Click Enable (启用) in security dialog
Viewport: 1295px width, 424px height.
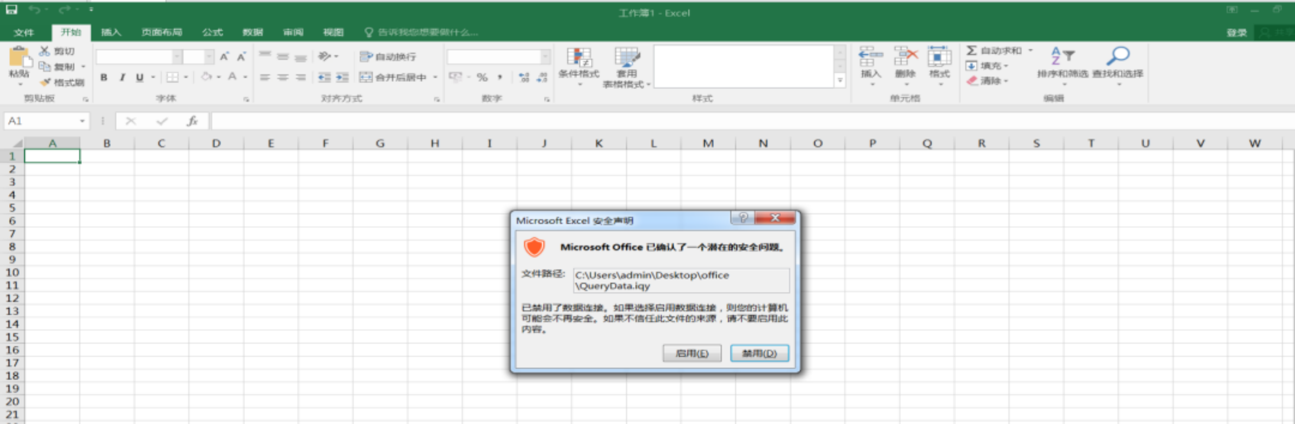pos(692,353)
